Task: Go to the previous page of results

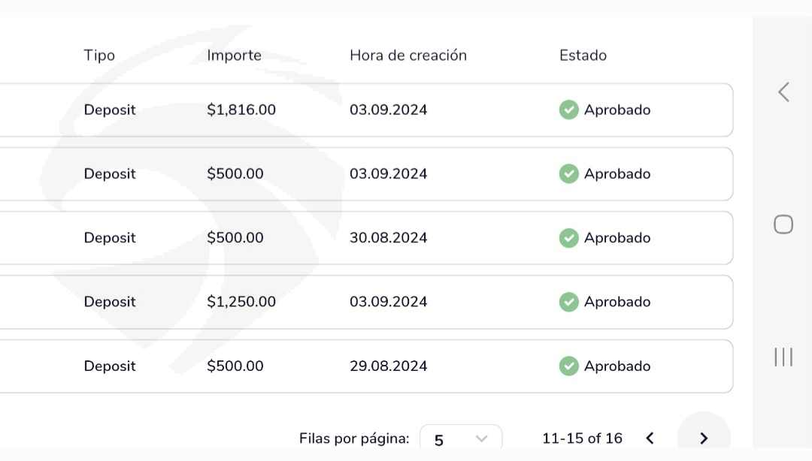Action: 650,438
